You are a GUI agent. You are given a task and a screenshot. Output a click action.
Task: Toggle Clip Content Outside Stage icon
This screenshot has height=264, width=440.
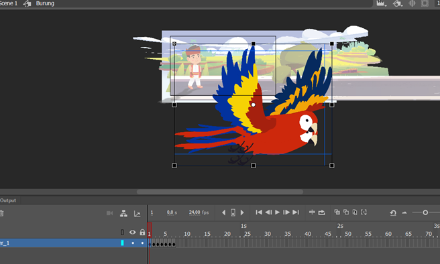[x=425, y=3]
